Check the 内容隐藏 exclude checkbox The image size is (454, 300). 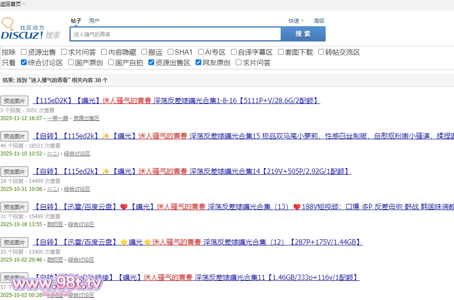tap(104, 52)
